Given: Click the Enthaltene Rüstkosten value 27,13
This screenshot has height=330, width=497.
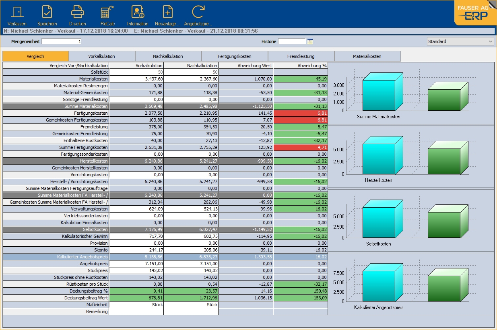Looking at the screenshot, I should pyautogui.click(x=191, y=140).
